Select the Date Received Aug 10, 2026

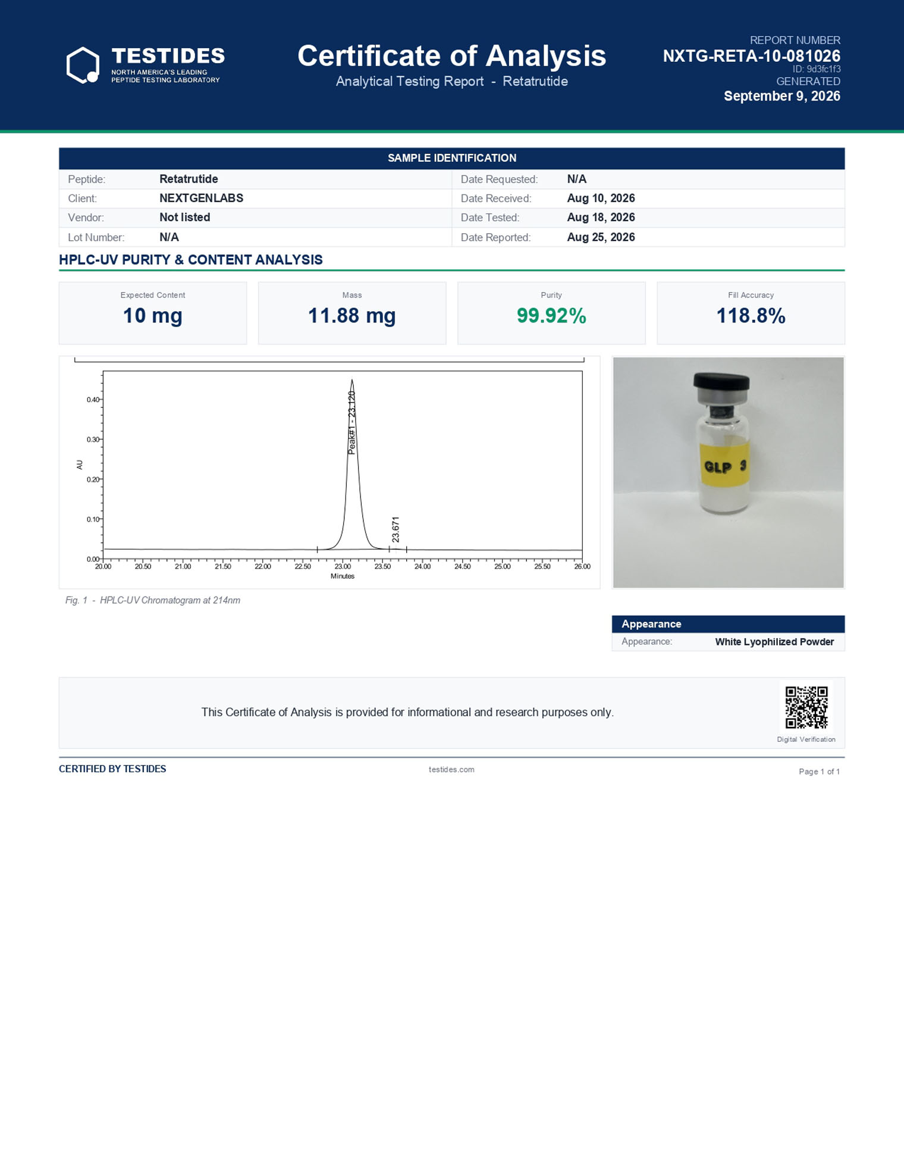(601, 198)
